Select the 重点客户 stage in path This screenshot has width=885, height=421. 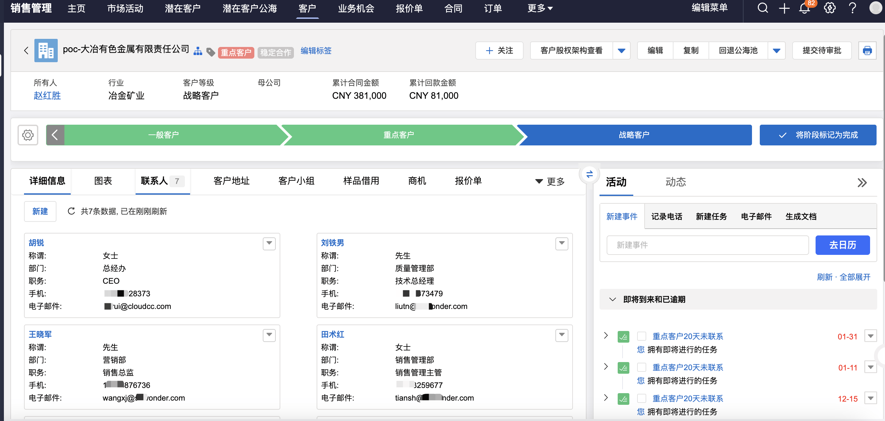pos(398,135)
